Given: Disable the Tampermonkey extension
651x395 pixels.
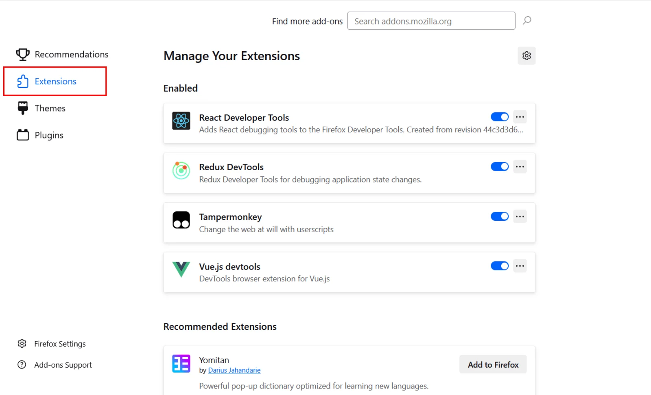Looking at the screenshot, I should click(499, 216).
